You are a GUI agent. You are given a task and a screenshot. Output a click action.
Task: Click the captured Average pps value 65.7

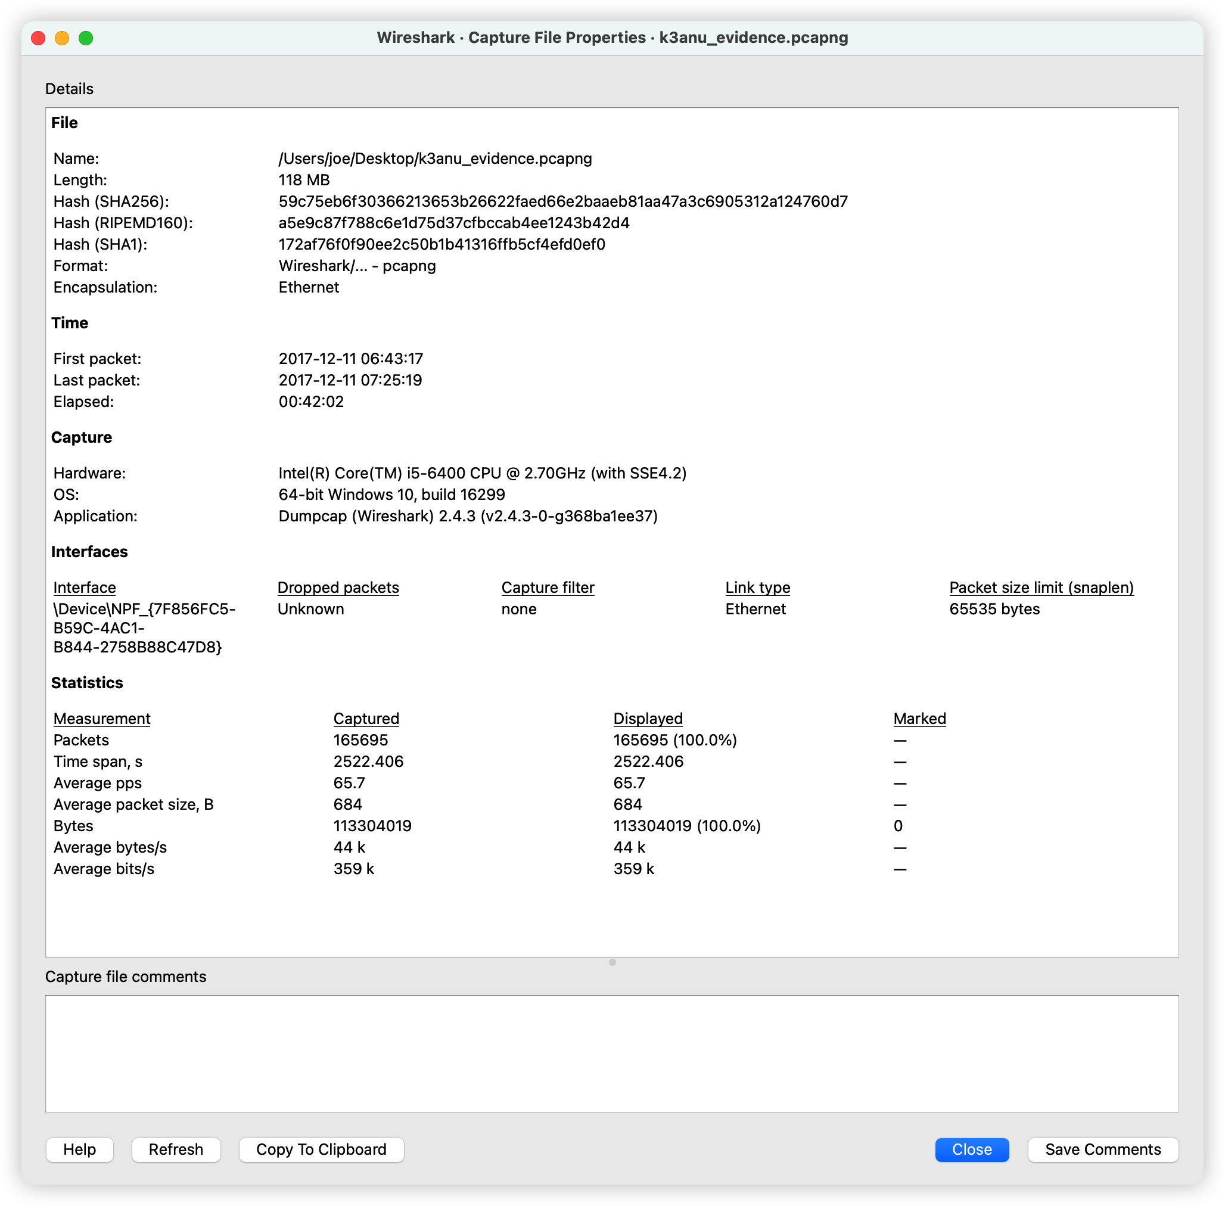click(349, 783)
